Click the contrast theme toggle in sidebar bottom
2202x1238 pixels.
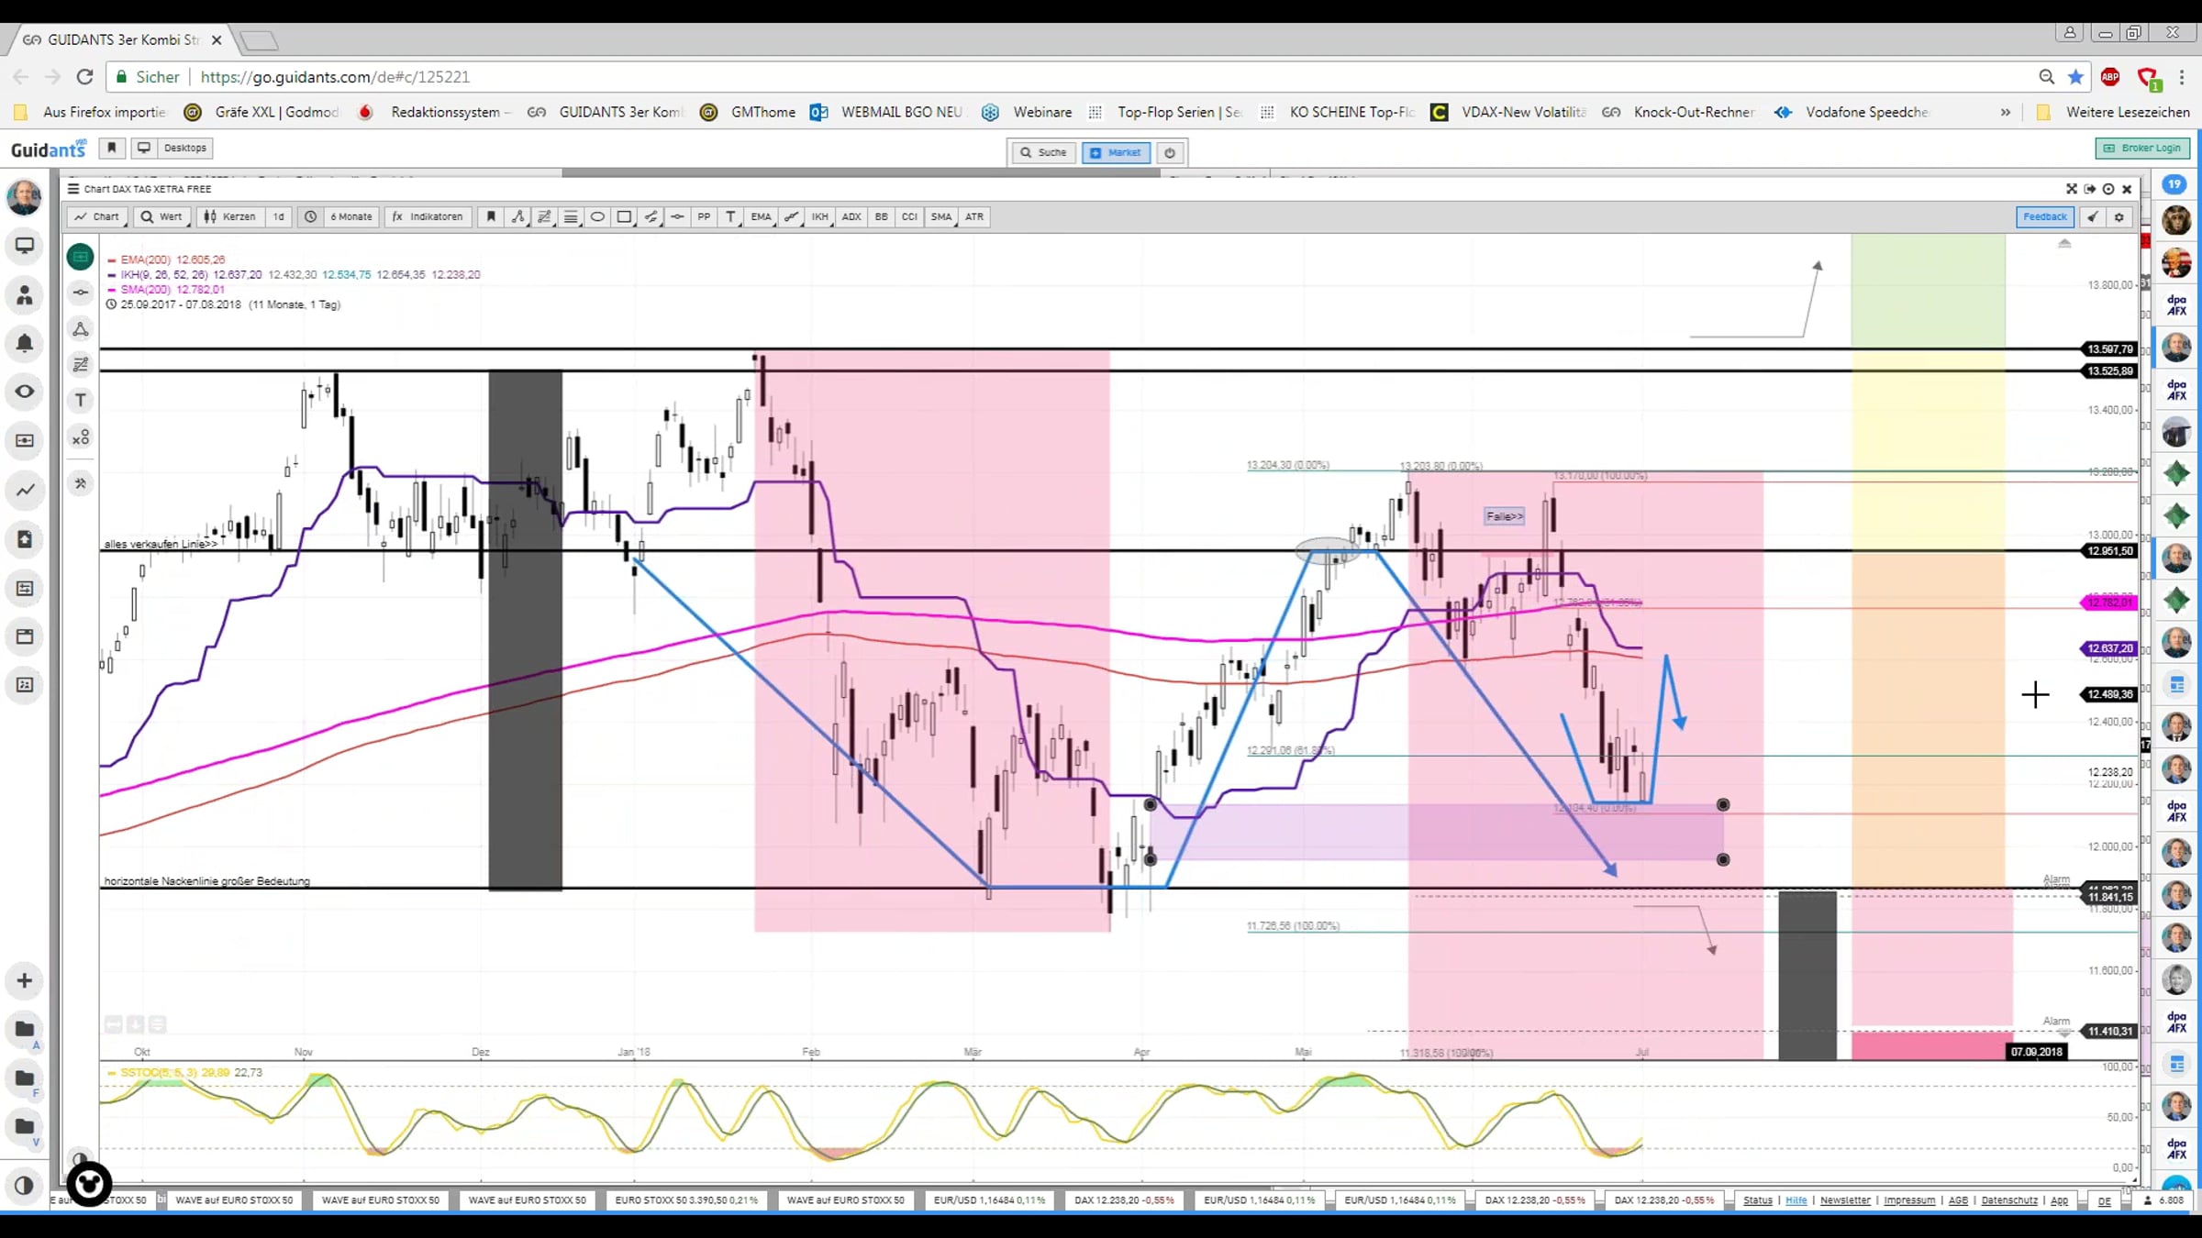[x=25, y=1185]
